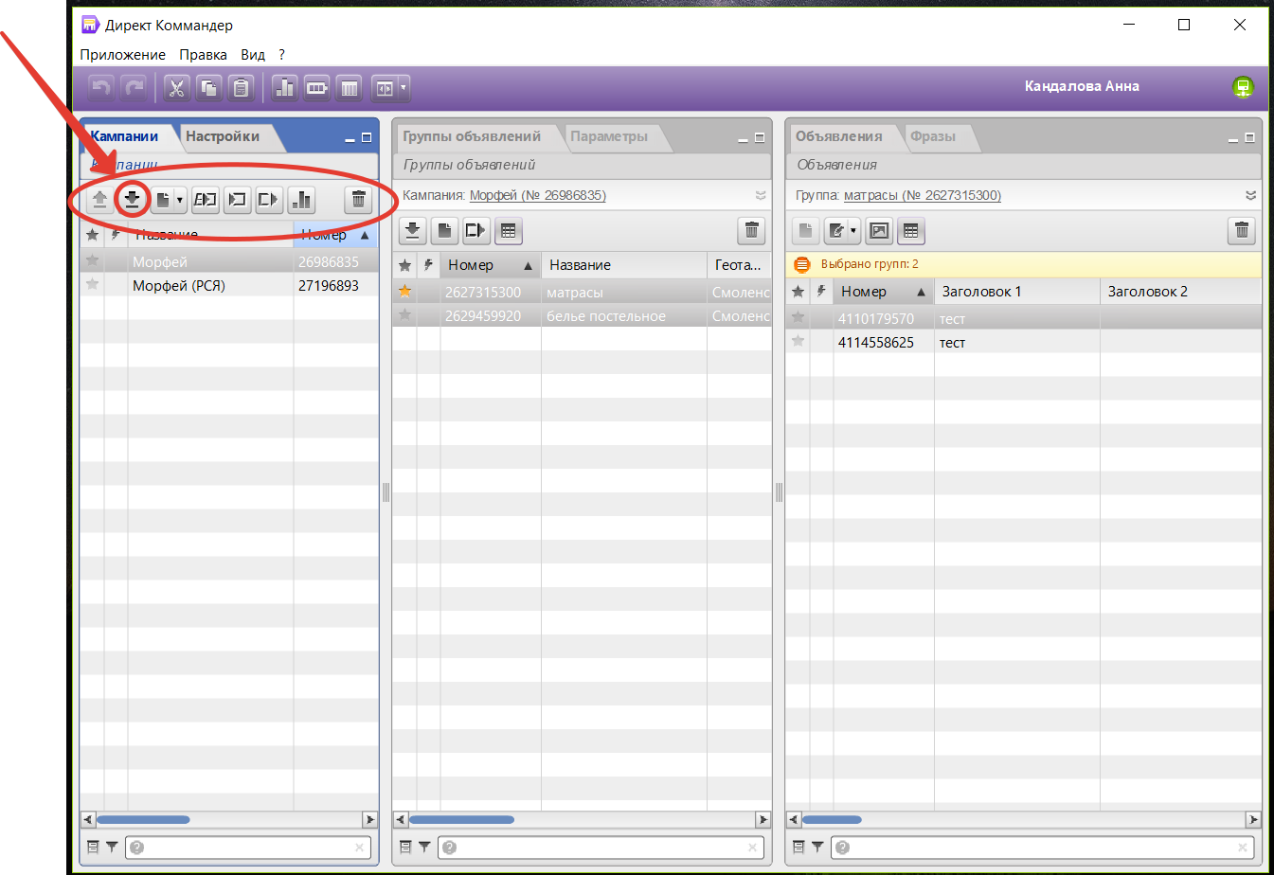
Task: Click the Paste clipboard icon
Action: click(x=242, y=88)
